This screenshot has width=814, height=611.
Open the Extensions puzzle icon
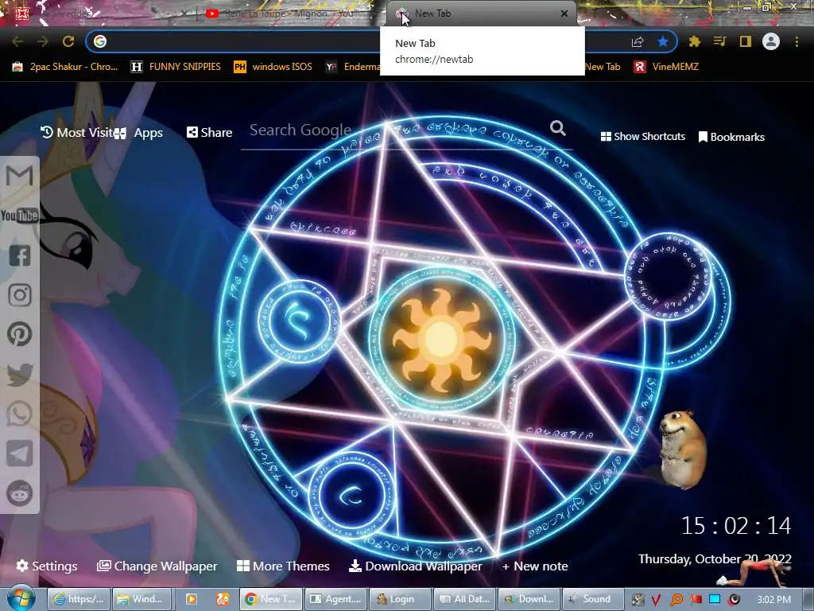point(694,41)
